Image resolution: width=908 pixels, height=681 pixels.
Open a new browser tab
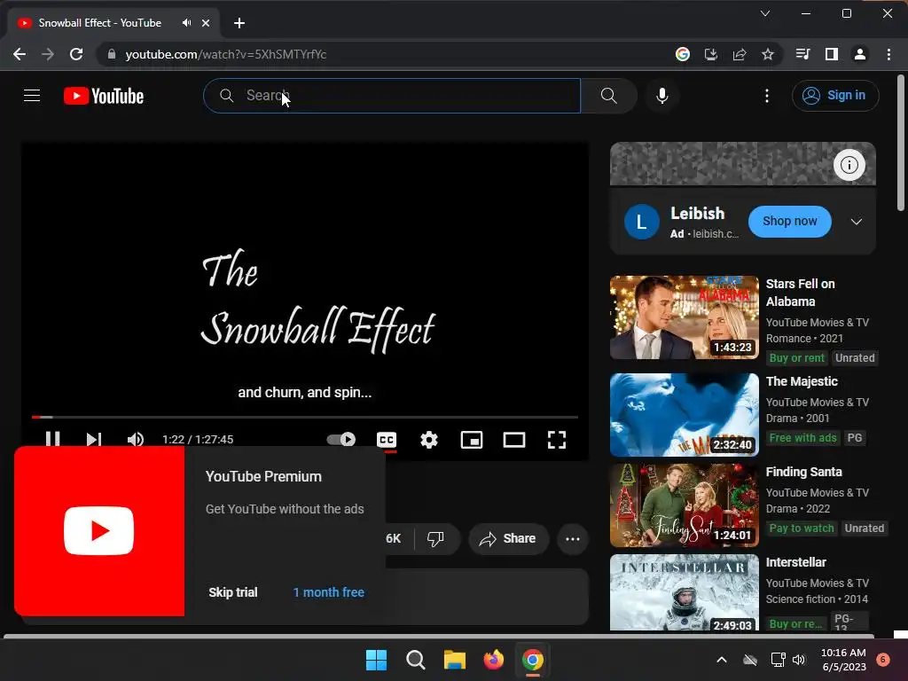point(239,23)
